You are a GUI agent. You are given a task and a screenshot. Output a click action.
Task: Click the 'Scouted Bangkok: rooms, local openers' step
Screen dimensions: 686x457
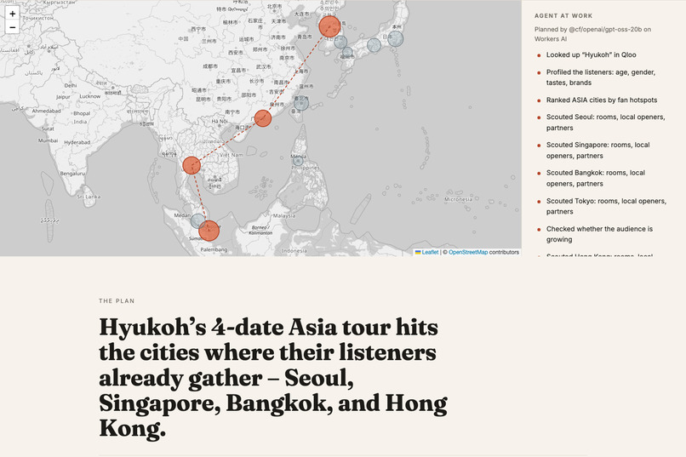(596, 179)
